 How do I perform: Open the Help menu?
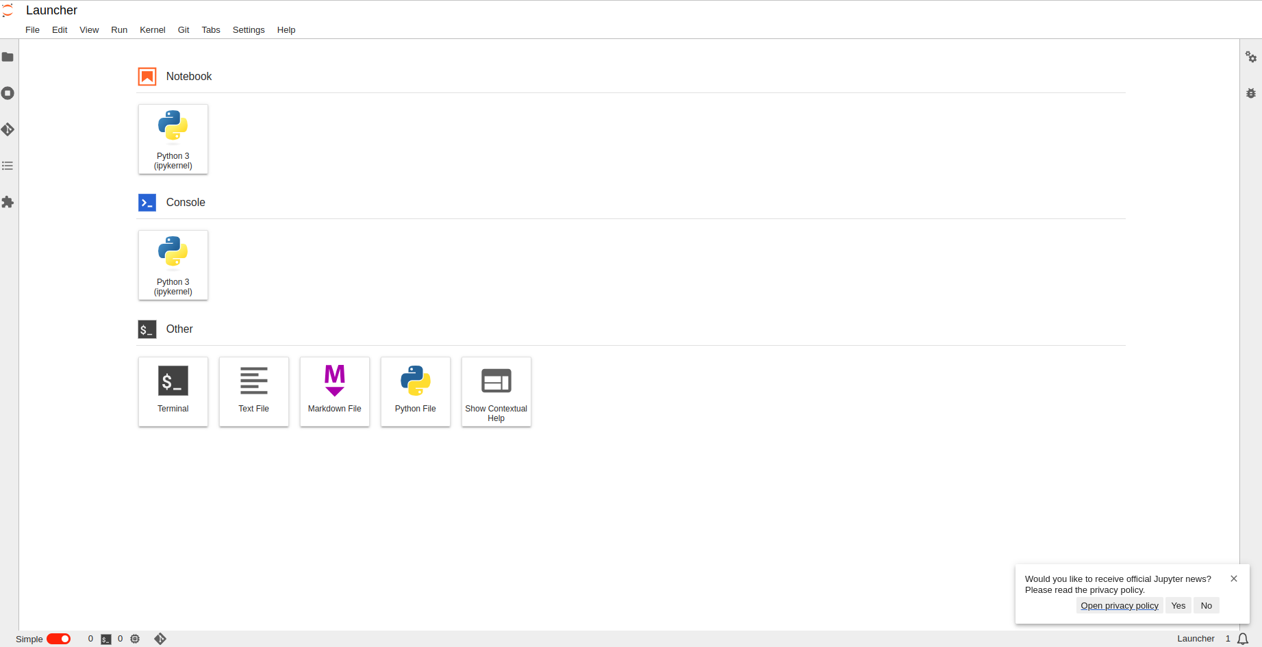[x=286, y=30]
